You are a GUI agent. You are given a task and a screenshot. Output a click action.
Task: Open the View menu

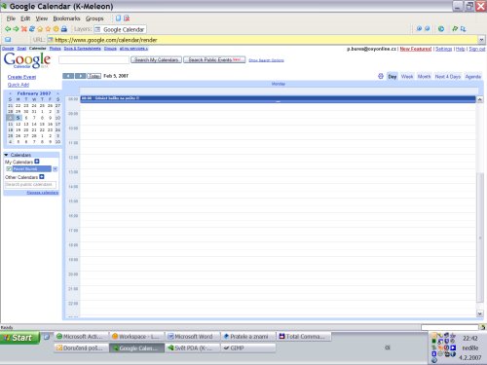pos(42,18)
